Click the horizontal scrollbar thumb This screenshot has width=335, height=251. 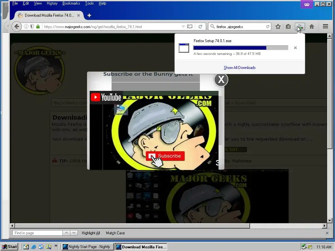click(132, 226)
